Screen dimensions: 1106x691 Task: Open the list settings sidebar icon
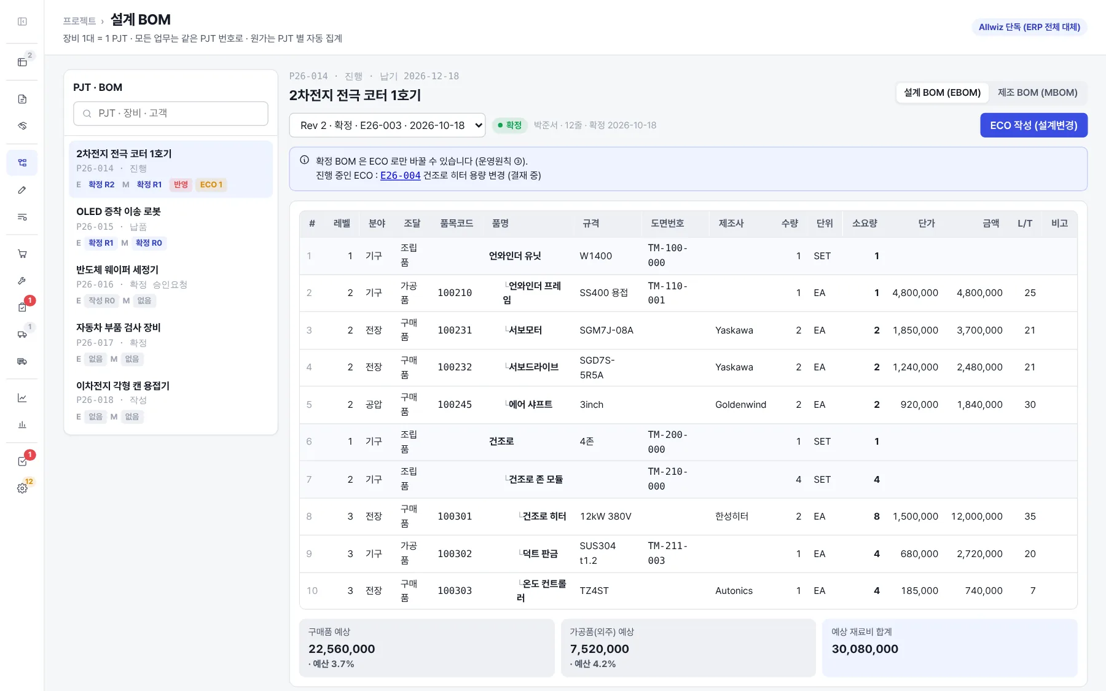click(22, 217)
